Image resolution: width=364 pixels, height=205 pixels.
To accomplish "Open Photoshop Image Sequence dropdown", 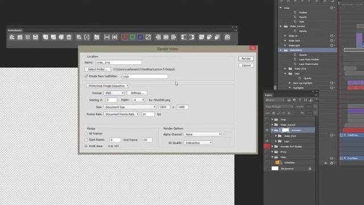I will point(107,86).
